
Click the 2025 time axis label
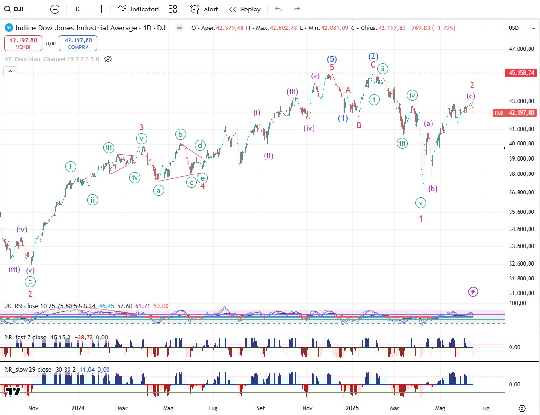tap(352, 408)
